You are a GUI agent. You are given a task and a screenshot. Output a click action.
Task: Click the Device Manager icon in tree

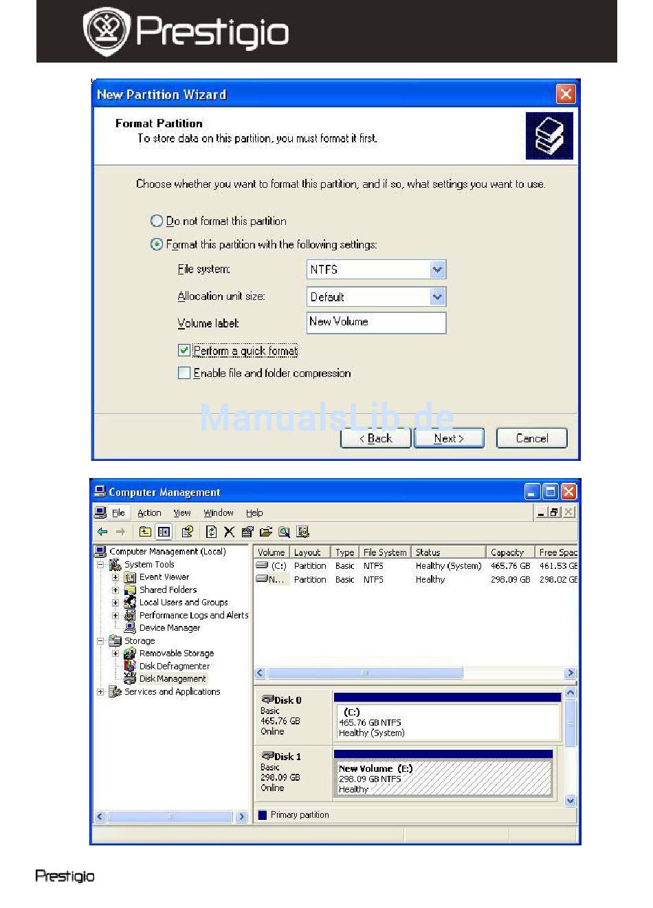(x=130, y=627)
